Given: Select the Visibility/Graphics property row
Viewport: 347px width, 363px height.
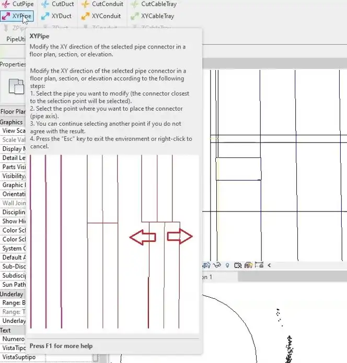Looking at the screenshot, I should pyautogui.click(x=13, y=175).
